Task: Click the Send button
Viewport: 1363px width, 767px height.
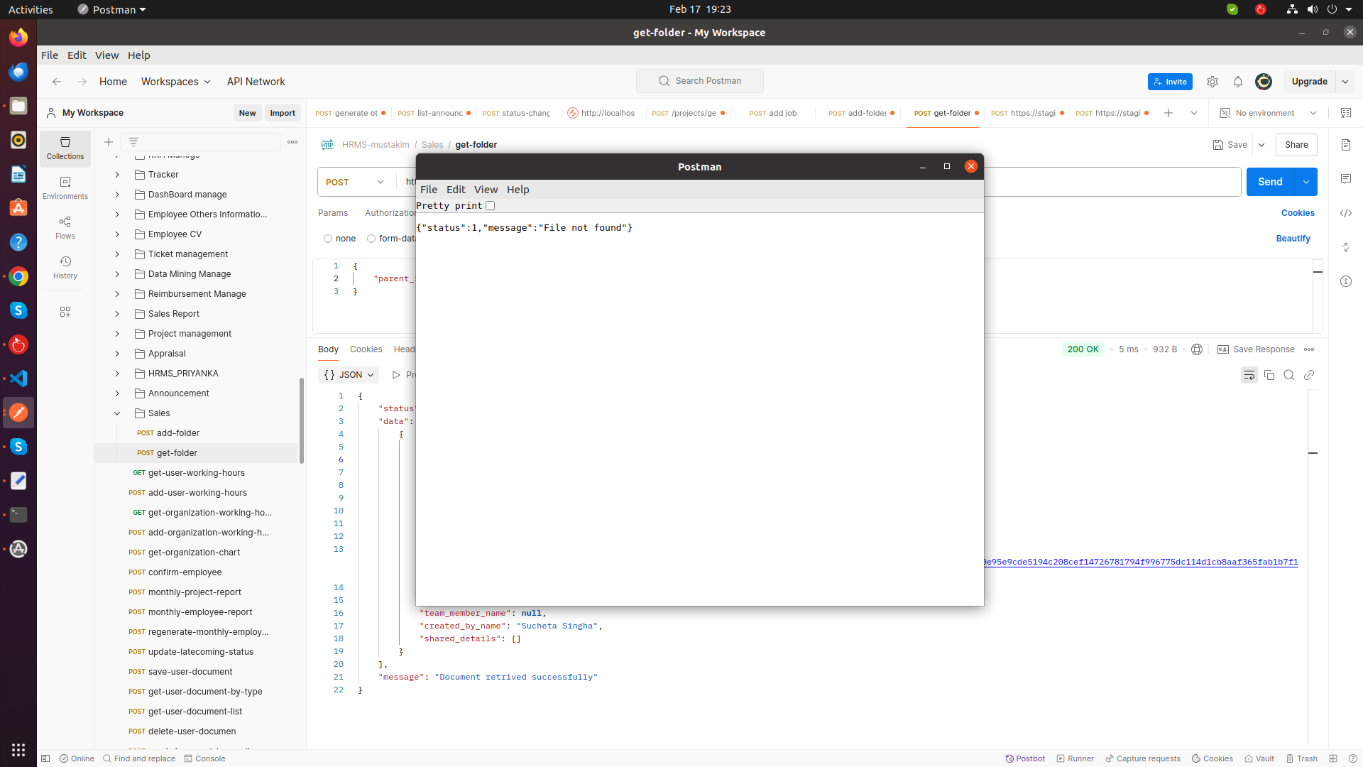Action: [x=1270, y=183]
